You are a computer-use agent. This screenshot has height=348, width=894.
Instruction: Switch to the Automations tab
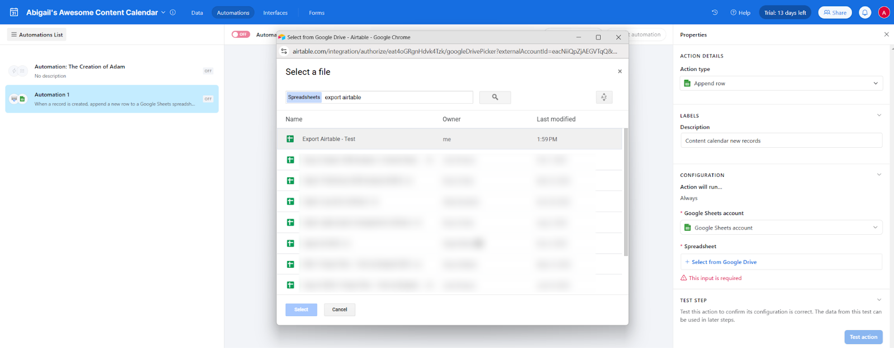tap(233, 13)
